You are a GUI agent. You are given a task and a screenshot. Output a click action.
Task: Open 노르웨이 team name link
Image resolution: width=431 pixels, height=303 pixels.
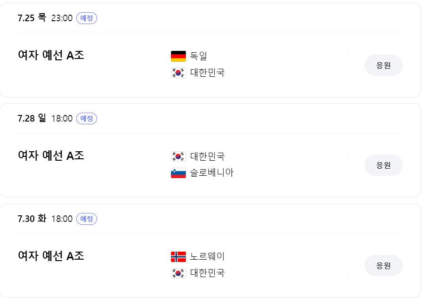point(208,256)
